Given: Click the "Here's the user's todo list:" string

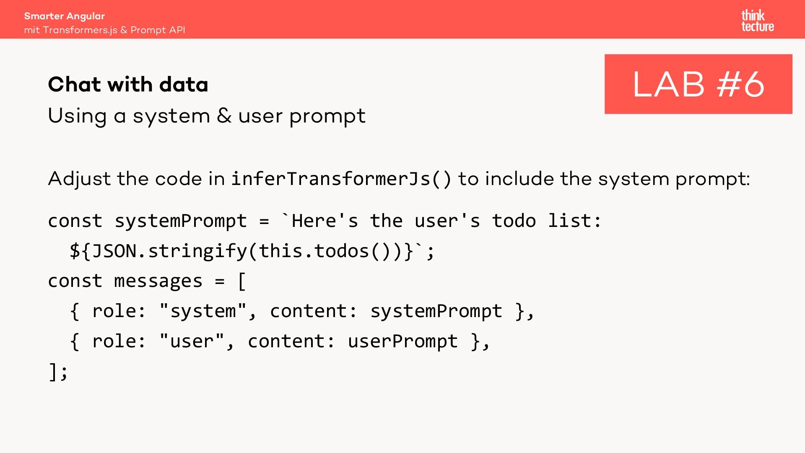Looking at the screenshot, I should coord(446,221).
